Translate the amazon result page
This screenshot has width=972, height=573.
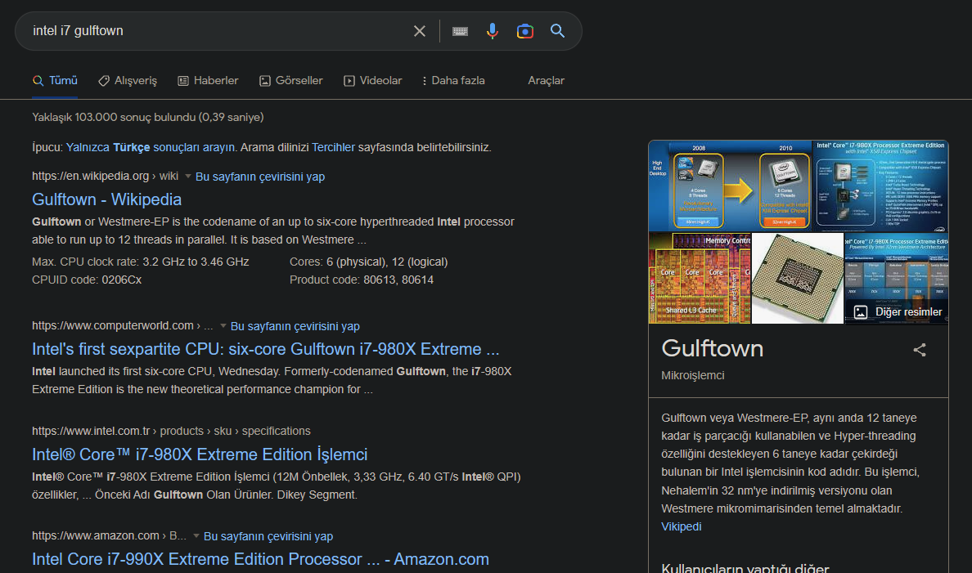point(268,536)
